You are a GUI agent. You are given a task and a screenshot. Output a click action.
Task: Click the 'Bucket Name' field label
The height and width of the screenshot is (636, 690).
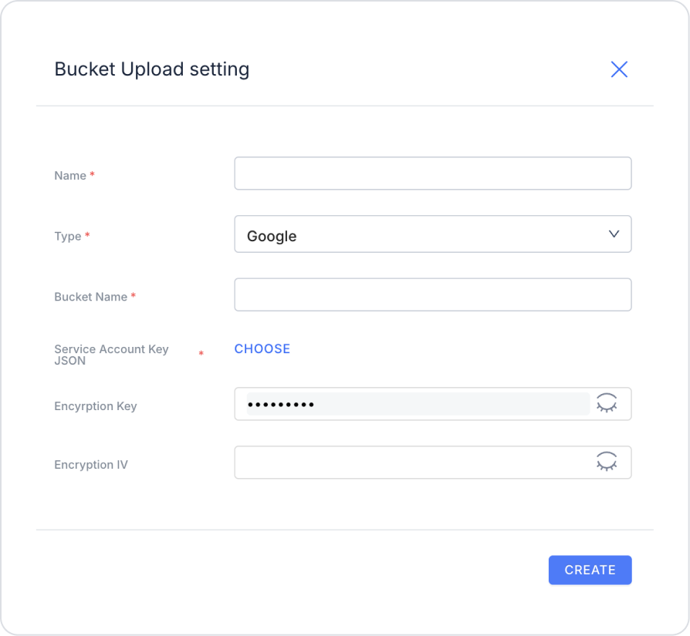tap(90, 297)
